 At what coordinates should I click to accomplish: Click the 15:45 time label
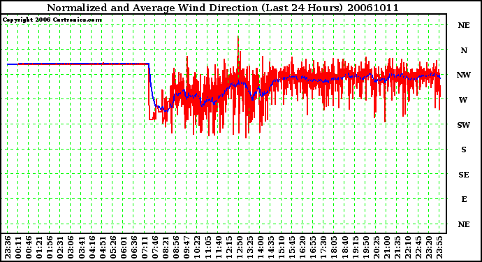(x=292, y=247)
